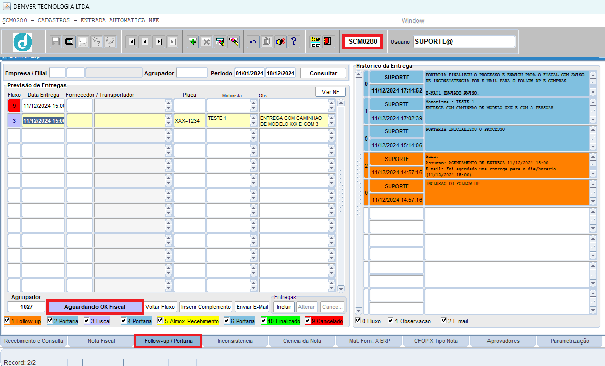This screenshot has height=366, width=605.
Task: Select the Follow-up / Portaria tab
Action: pyautogui.click(x=168, y=341)
